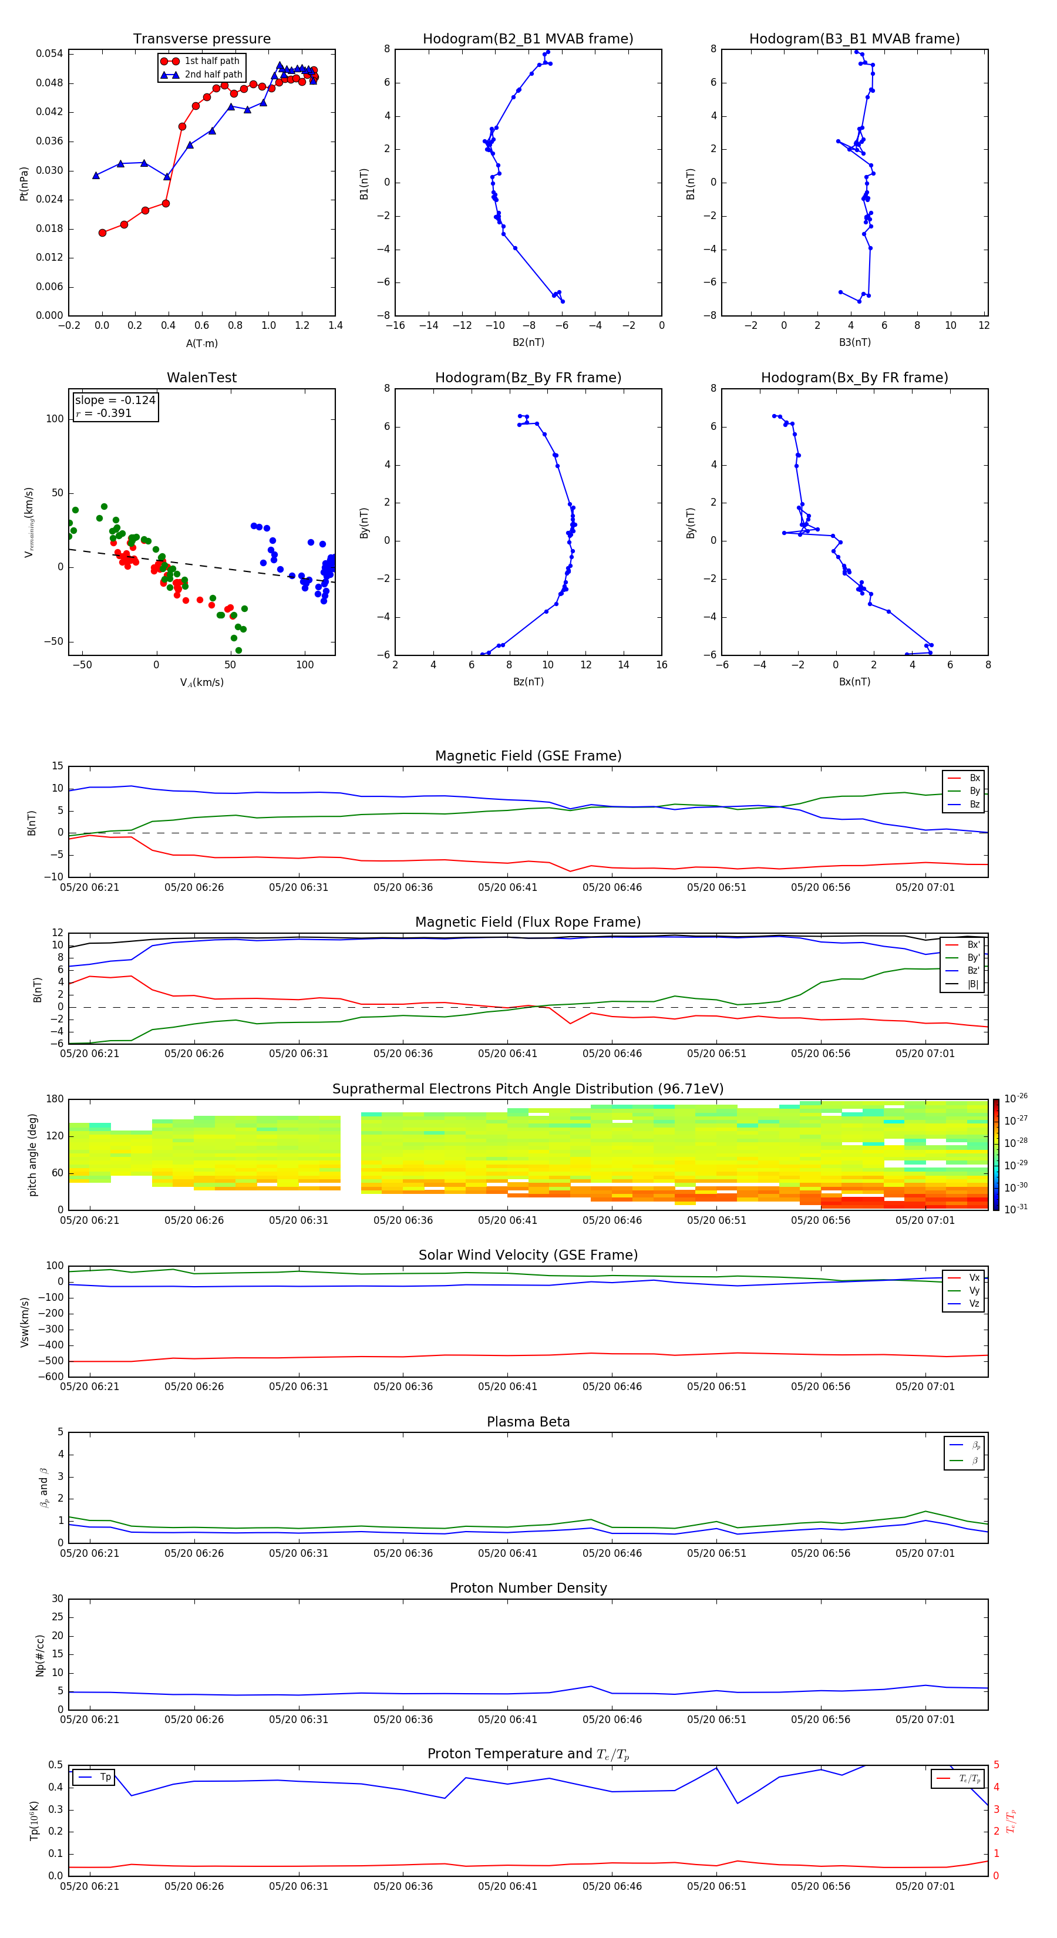The width and height of the screenshot is (1057, 1938).
Task: Click the Bz(nT) axis label
Action: (x=528, y=682)
